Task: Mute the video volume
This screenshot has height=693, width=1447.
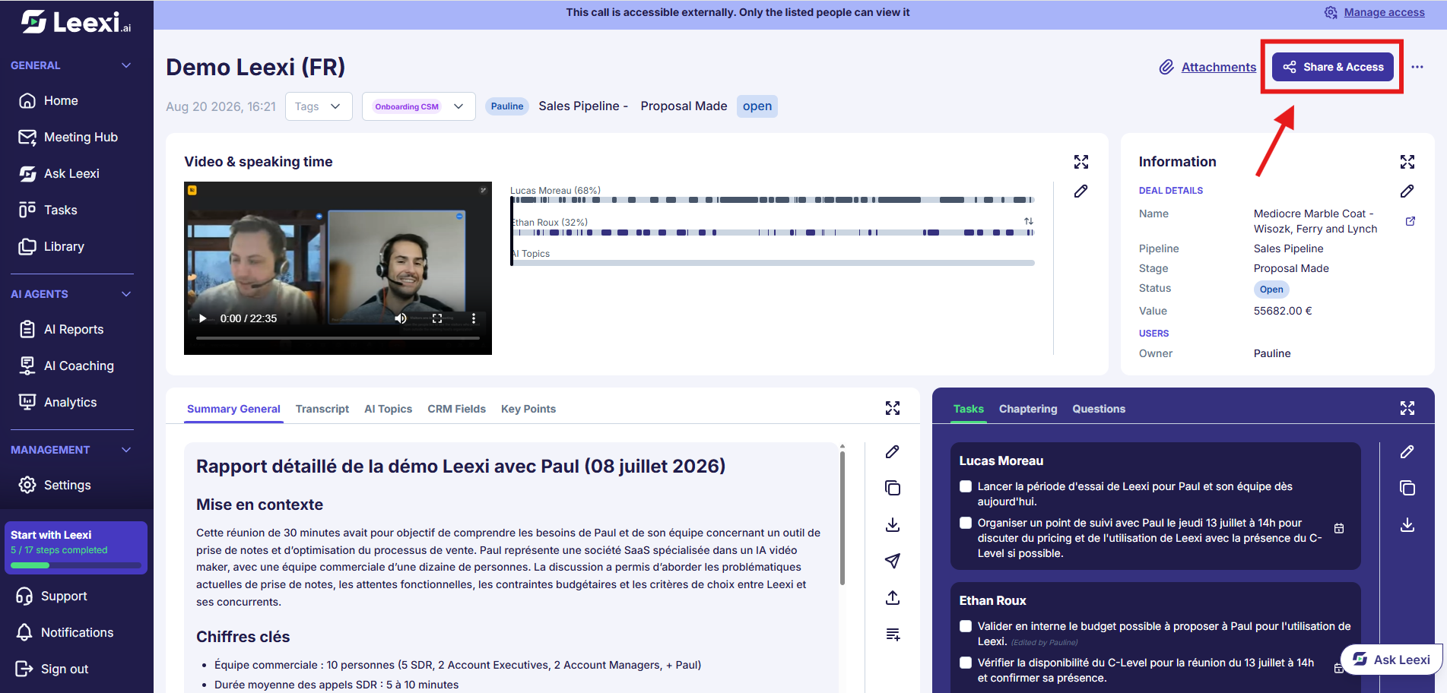Action: tap(401, 318)
